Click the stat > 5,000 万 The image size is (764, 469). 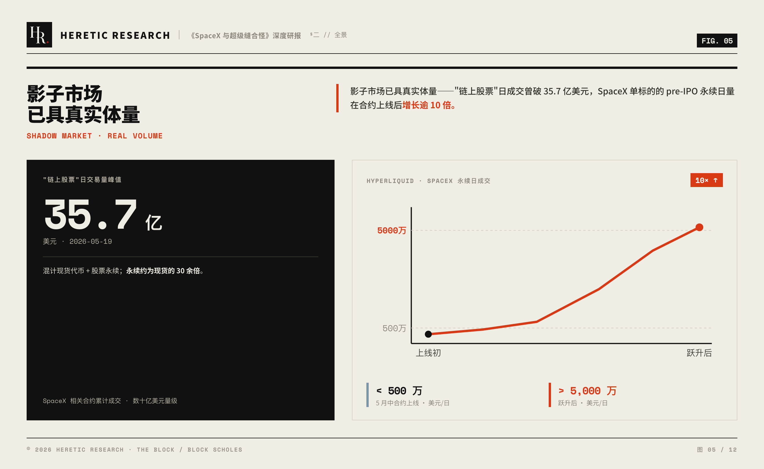coord(587,391)
